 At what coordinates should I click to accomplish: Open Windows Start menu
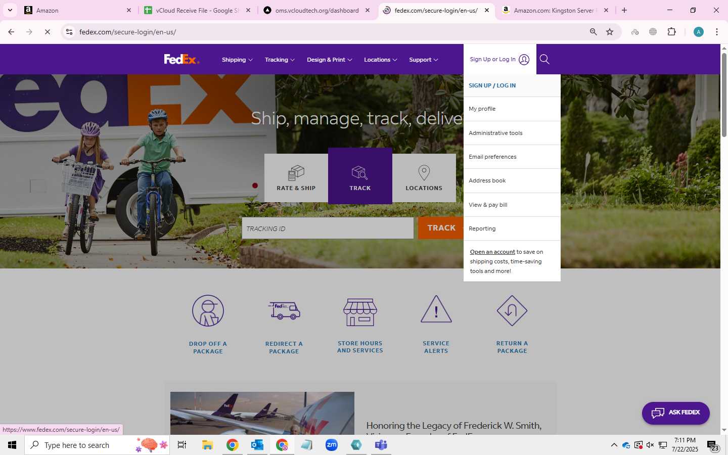point(12,445)
